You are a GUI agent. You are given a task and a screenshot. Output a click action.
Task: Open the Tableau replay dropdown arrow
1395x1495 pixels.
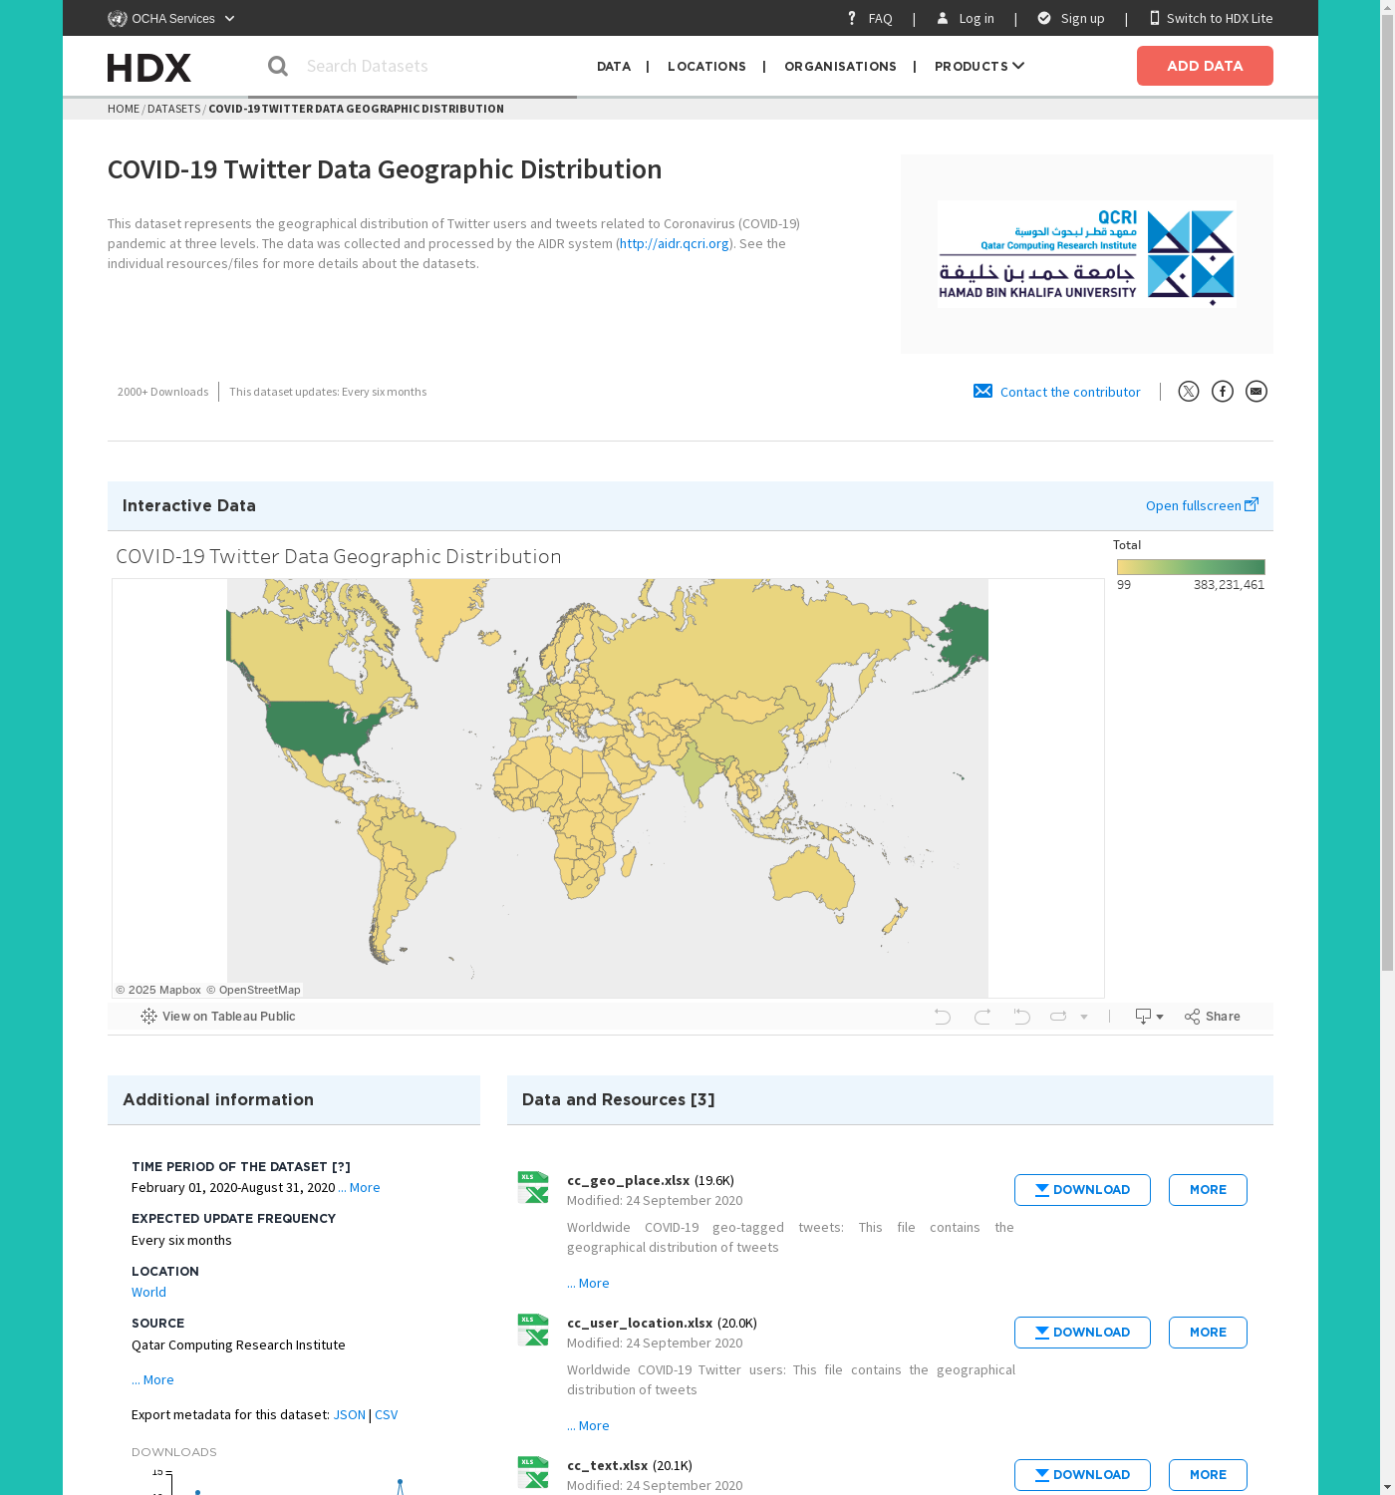[1084, 1018]
